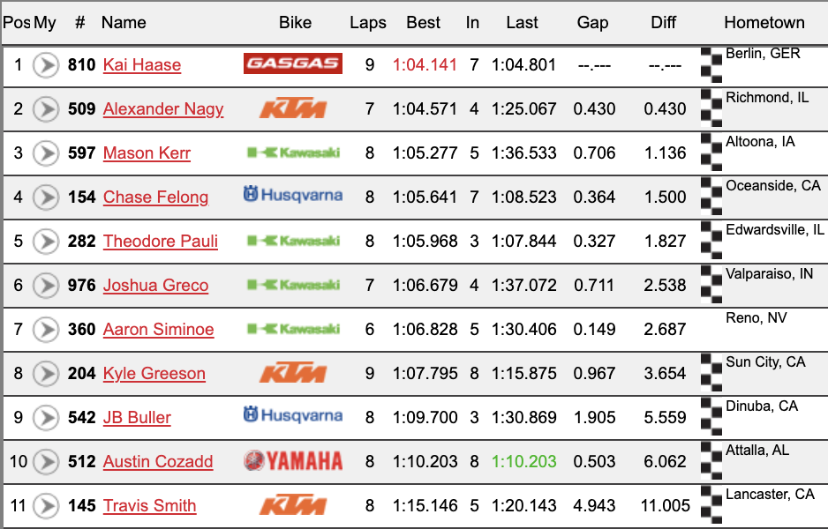This screenshot has width=828, height=529.
Task: Open Theodore Pauli rider link
Action: click(x=161, y=241)
